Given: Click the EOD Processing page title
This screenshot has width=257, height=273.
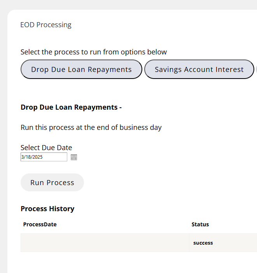Looking at the screenshot, I should pyautogui.click(x=46, y=25).
